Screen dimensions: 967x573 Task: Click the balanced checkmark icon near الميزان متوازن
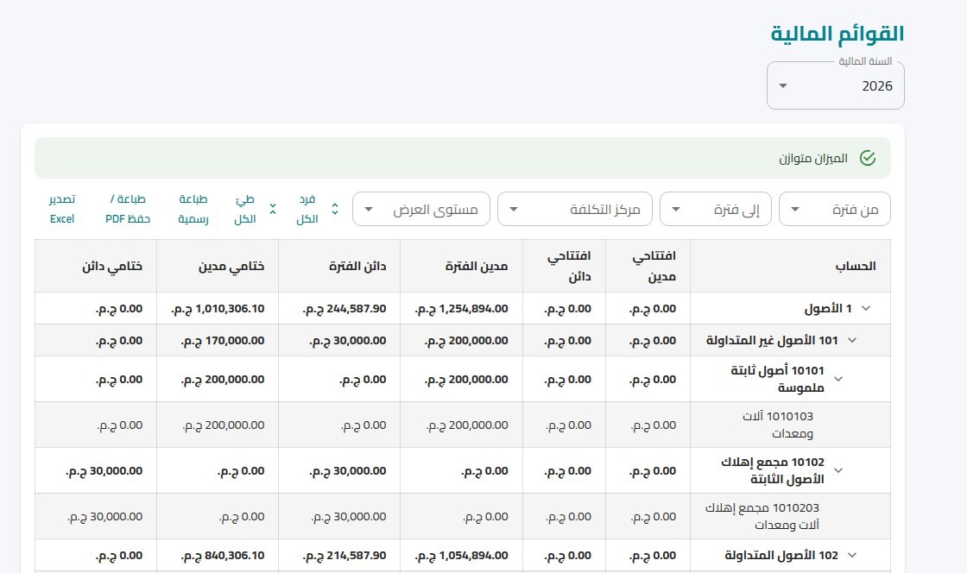[x=868, y=158]
